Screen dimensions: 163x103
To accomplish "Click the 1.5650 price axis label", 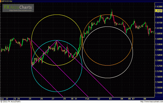I will click(159, 77).
